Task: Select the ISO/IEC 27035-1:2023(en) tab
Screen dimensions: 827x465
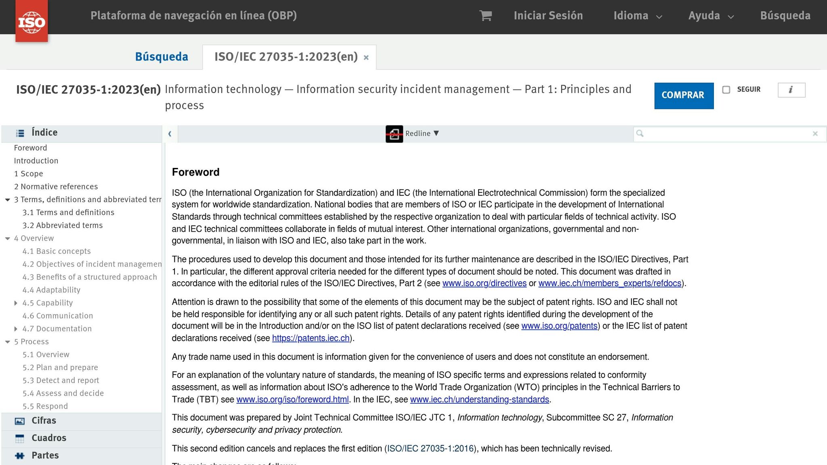Action: pyautogui.click(x=286, y=57)
